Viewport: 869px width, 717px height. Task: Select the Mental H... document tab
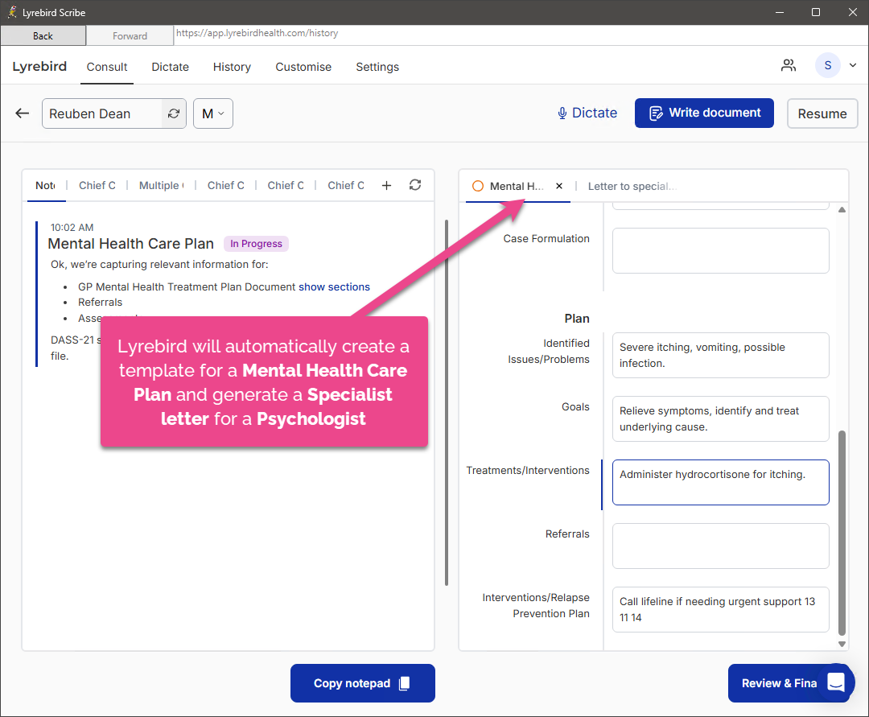point(516,186)
